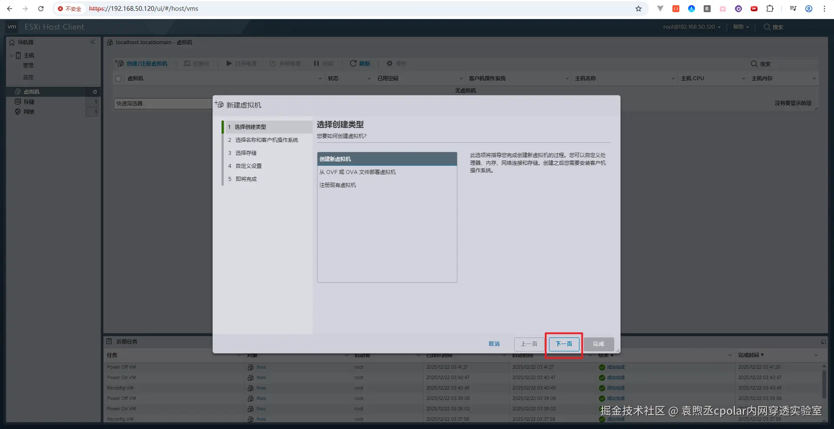Open the 客户机操作系统 column dropdown arrow
834x429 pixels.
(567, 79)
